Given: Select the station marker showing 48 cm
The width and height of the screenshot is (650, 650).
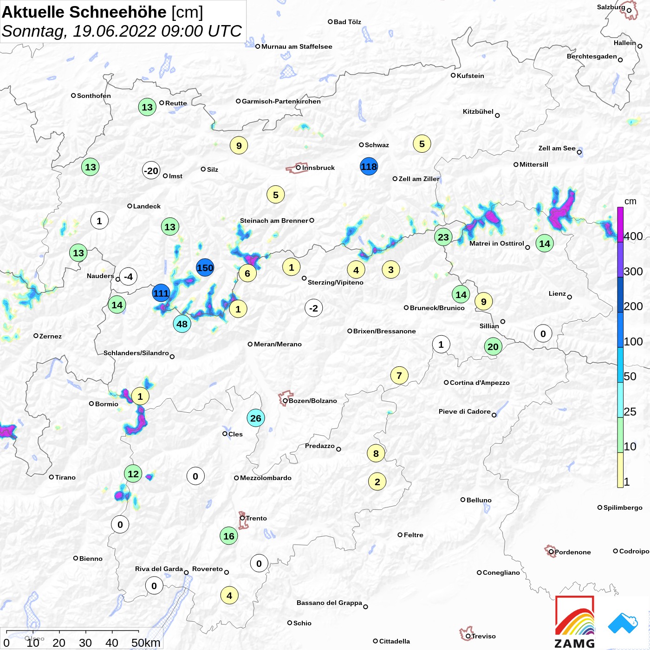Looking at the screenshot, I should 182,324.
